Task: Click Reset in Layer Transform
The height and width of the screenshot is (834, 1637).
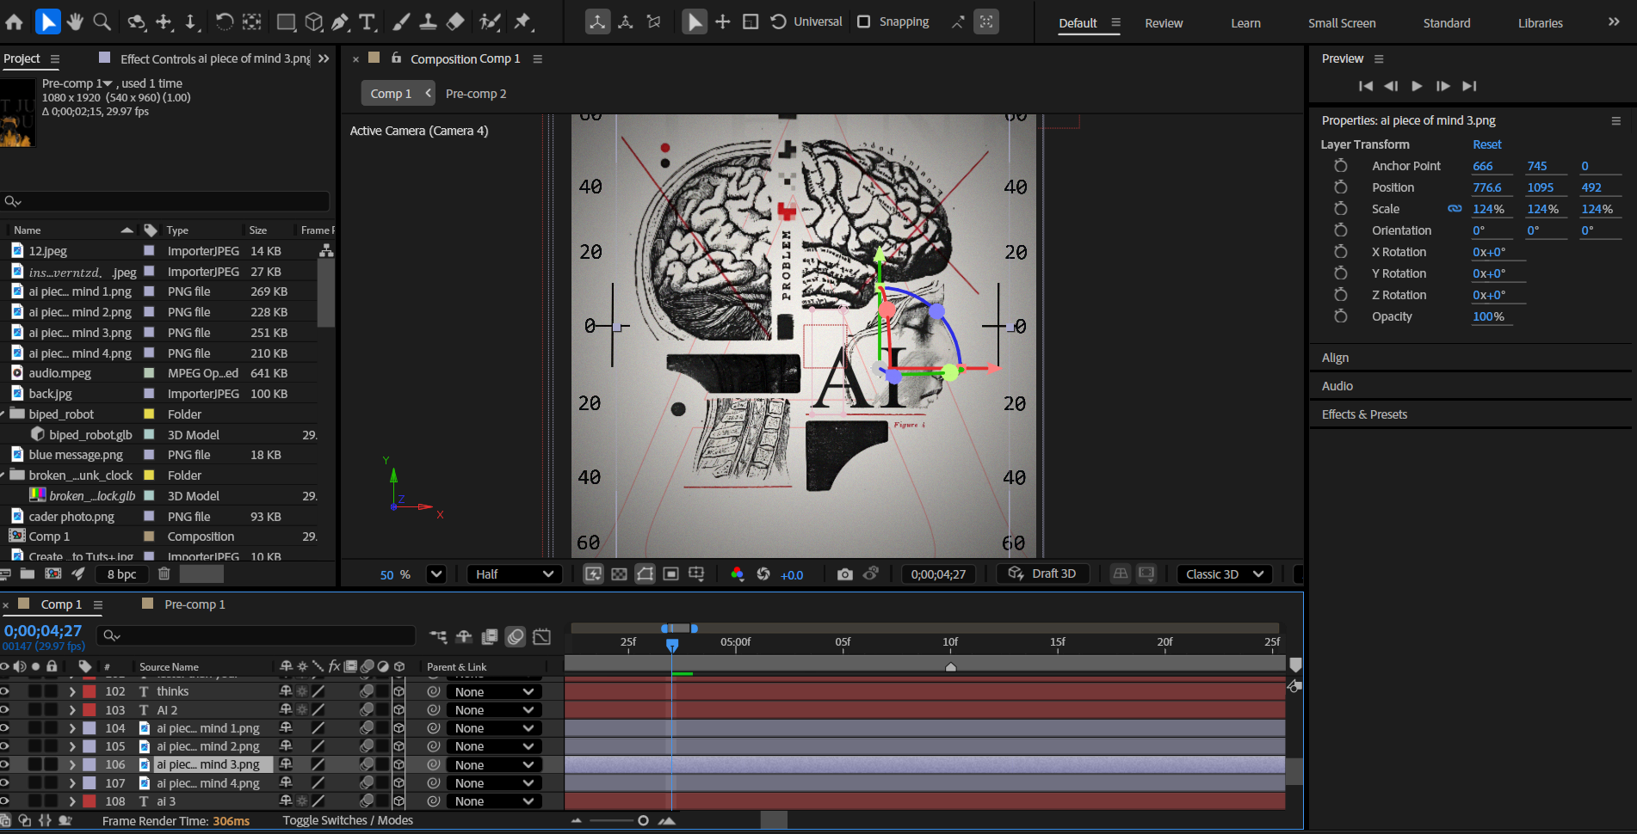Action: [1486, 144]
